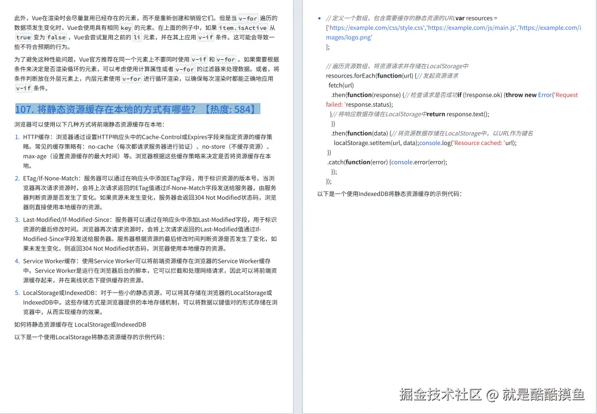The height and width of the screenshot is (414, 597).
Task: Click the code 'resources.forEach(function(url)'
Action: (x=369, y=76)
